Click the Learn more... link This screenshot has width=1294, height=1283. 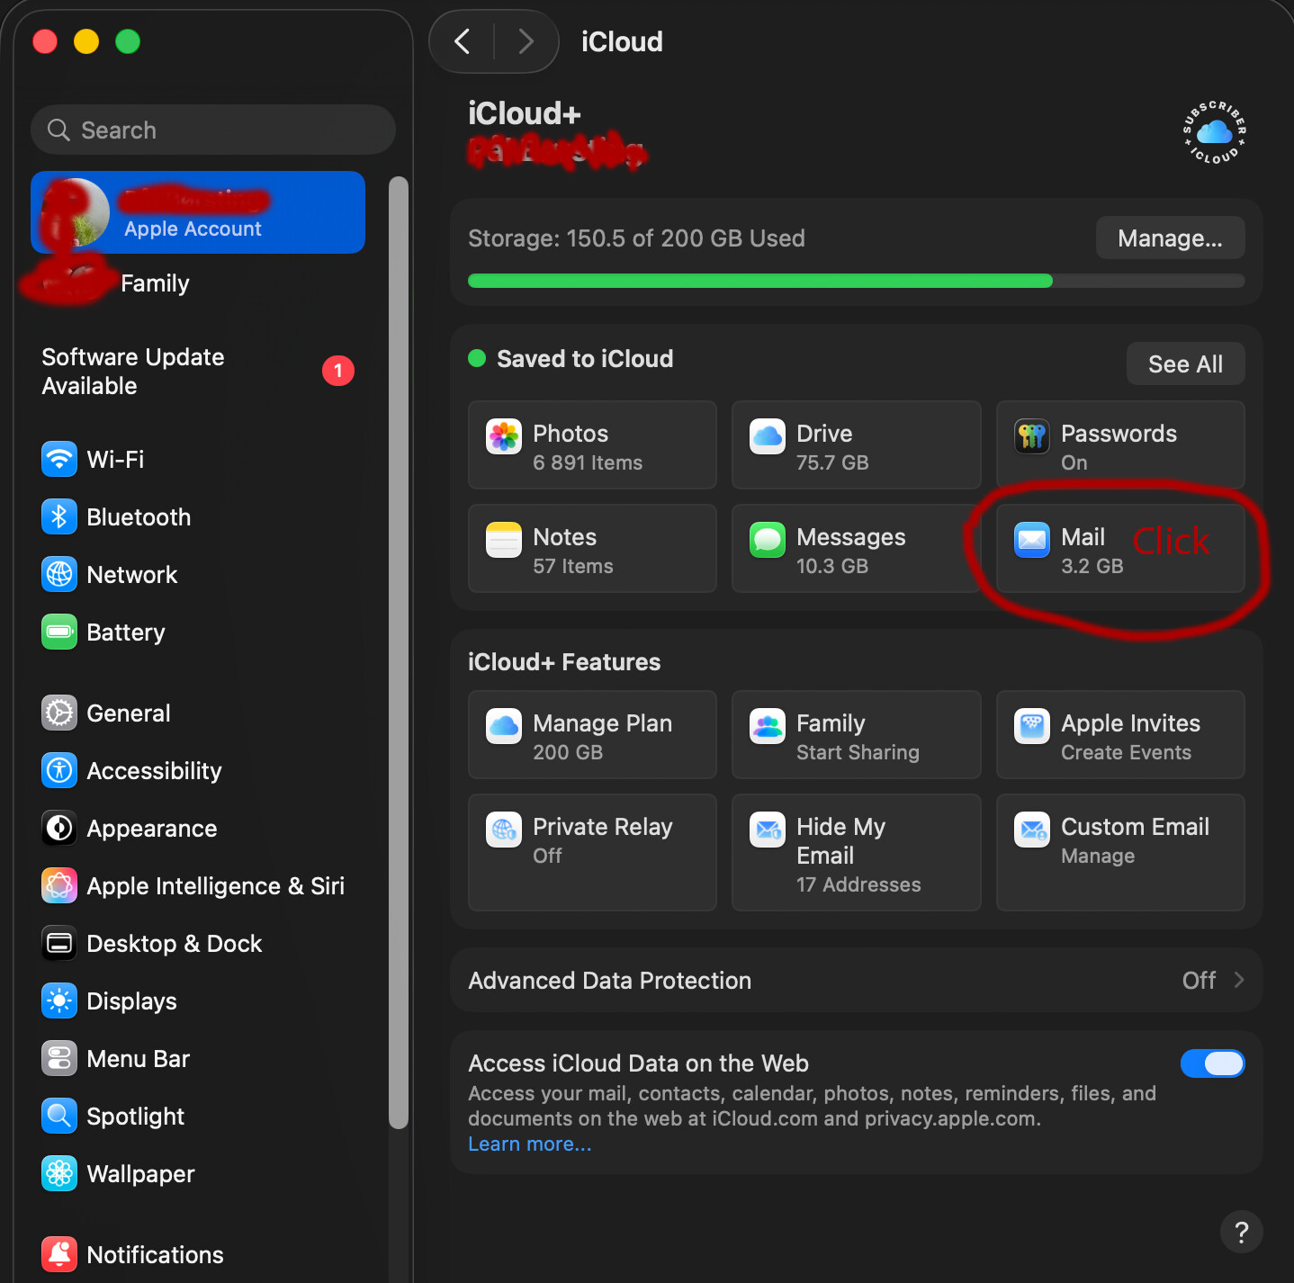pos(529,1144)
